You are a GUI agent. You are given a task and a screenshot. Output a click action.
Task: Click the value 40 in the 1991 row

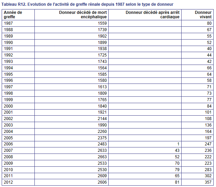coord(209,49)
